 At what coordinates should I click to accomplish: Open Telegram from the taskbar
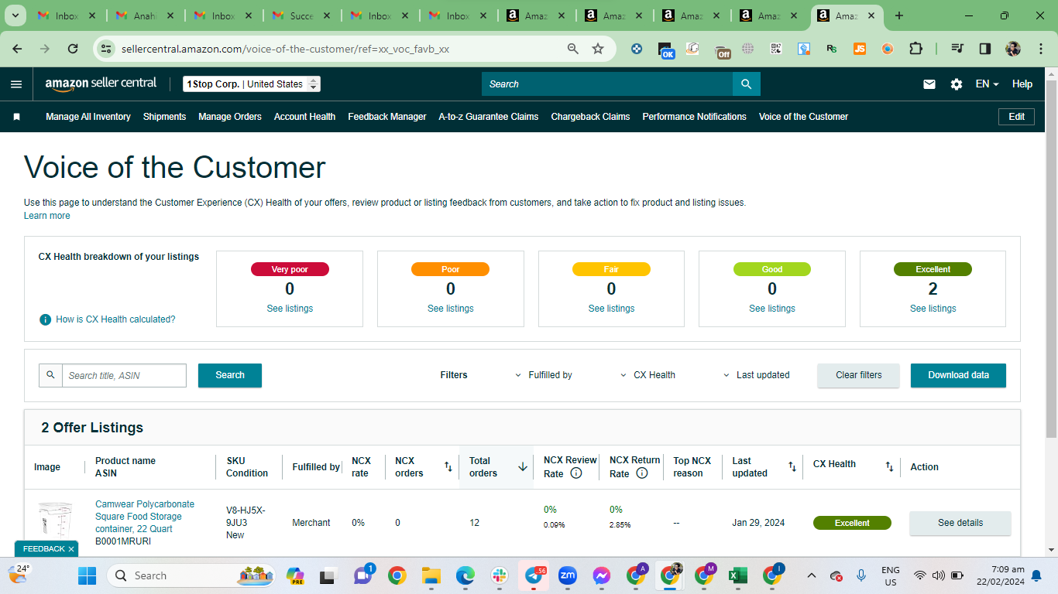[534, 575]
